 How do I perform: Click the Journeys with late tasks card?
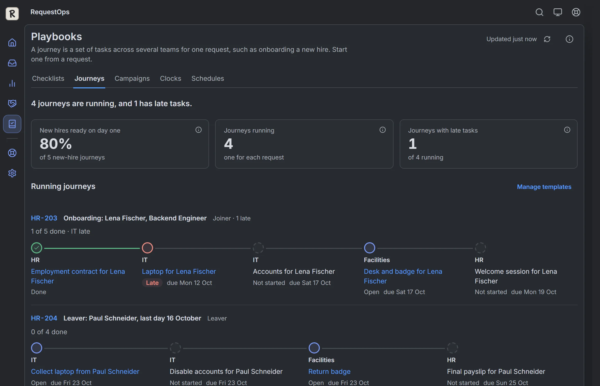pyautogui.click(x=488, y=144)
